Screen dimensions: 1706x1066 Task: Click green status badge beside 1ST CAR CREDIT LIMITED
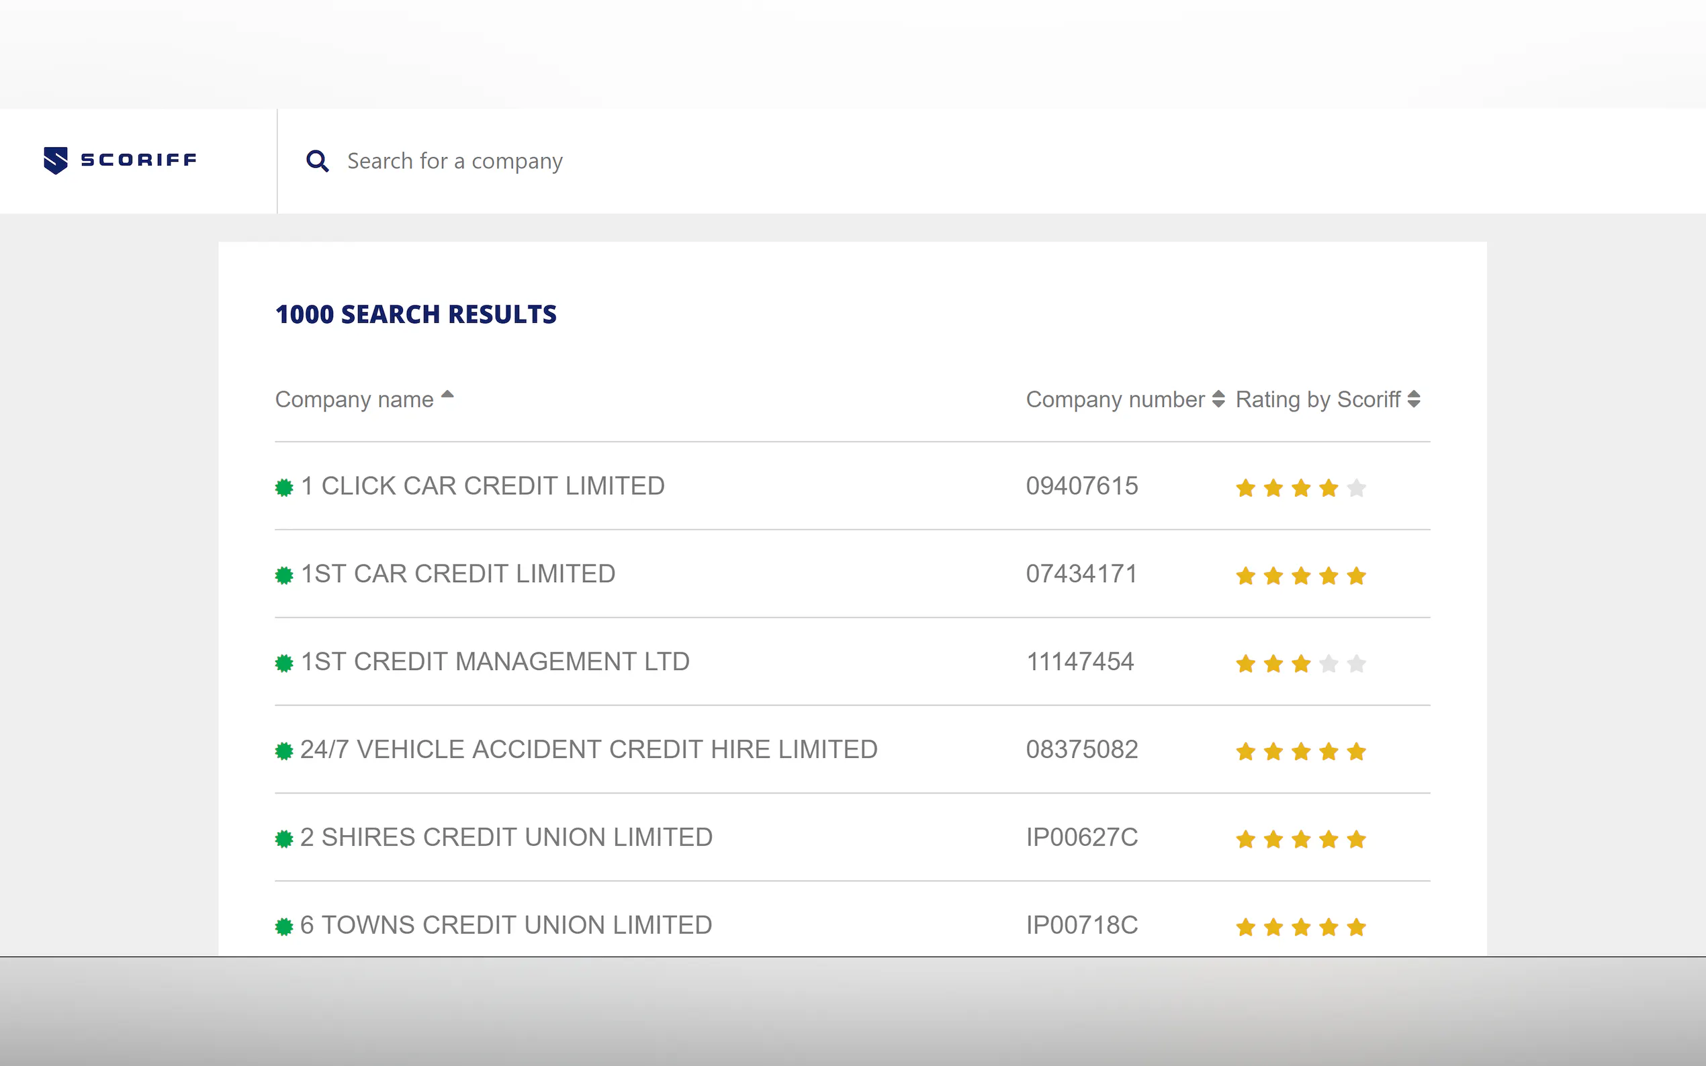(x=283, y=575)
